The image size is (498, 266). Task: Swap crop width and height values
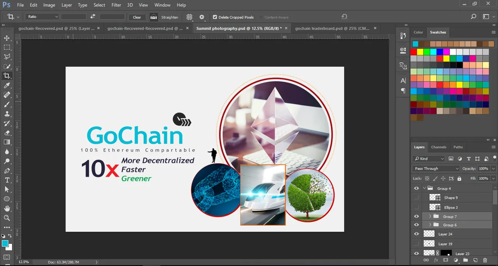pyautogui.click(x=93, y=17)
